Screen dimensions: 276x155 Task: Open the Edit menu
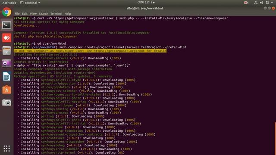25,14
